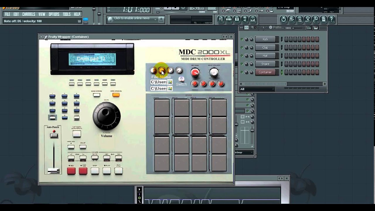Click the white STOP transport button
Screen dimensions: 375x211
click(x=95, y=171)
